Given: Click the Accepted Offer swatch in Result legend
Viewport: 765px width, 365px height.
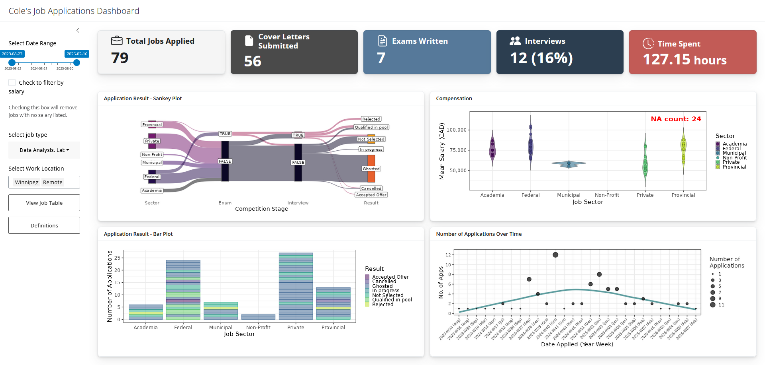Looking at the screenshot, I should (x=367, y=277).
